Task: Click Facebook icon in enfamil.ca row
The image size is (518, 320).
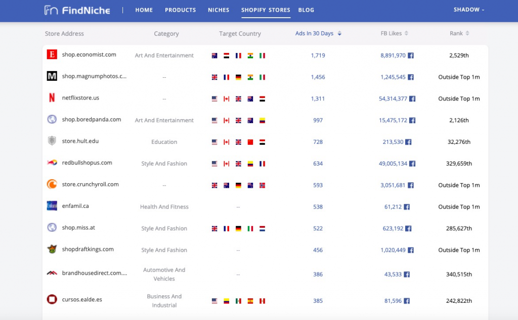Action: click(x=407, y=207)
